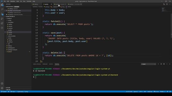
Task: Collapse the backend folder
Action: point(18,18)
